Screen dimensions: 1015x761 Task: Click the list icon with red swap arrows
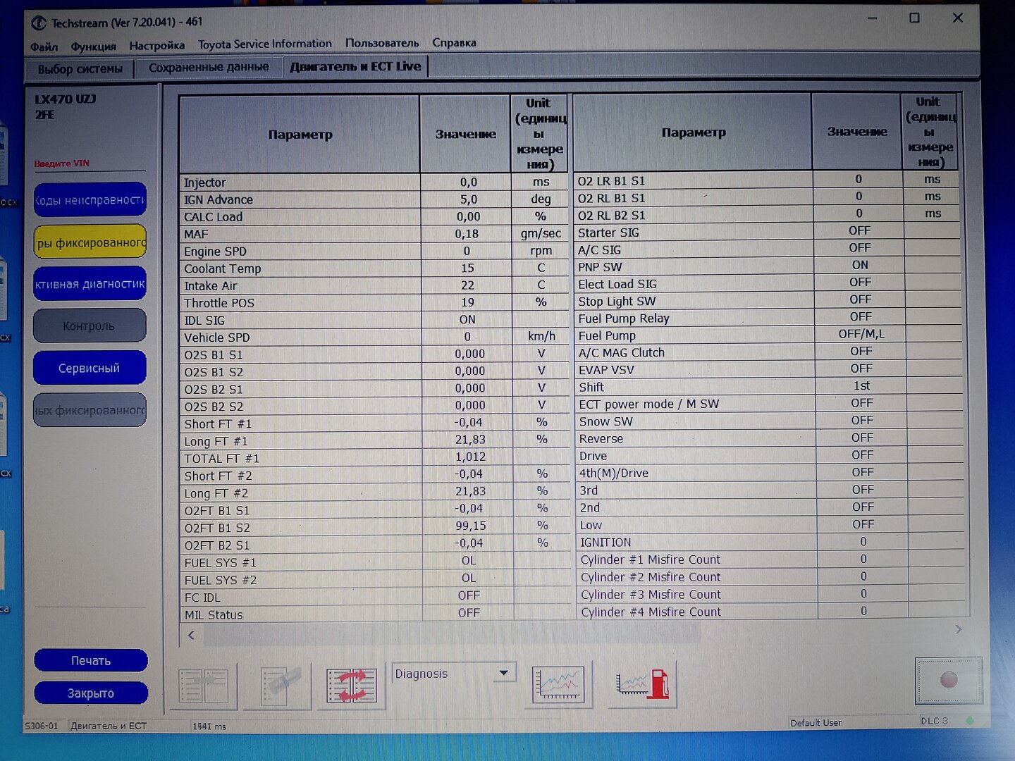point(351,686)
